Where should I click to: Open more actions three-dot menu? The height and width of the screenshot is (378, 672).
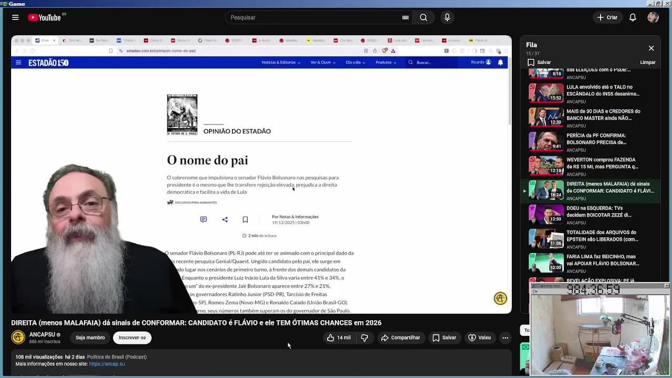pyautogui.click(x=505, y=338)
